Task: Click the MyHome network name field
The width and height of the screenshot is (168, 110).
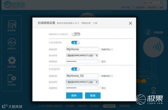Action: click(x=82, y=49)
